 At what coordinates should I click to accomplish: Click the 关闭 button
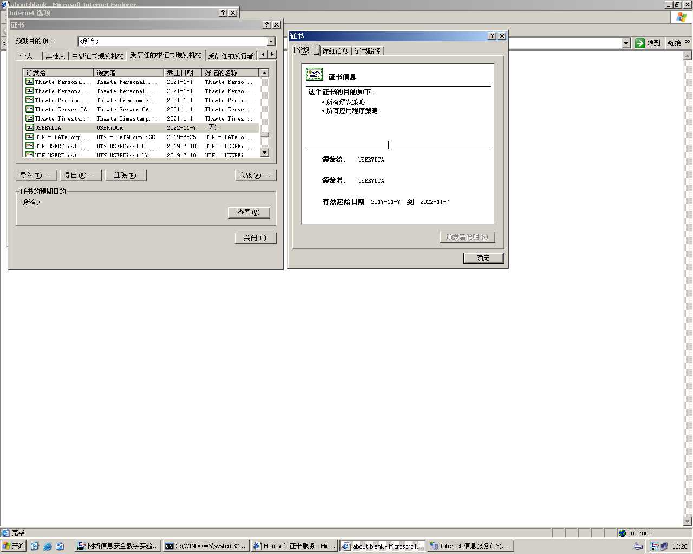click(256, 238)
